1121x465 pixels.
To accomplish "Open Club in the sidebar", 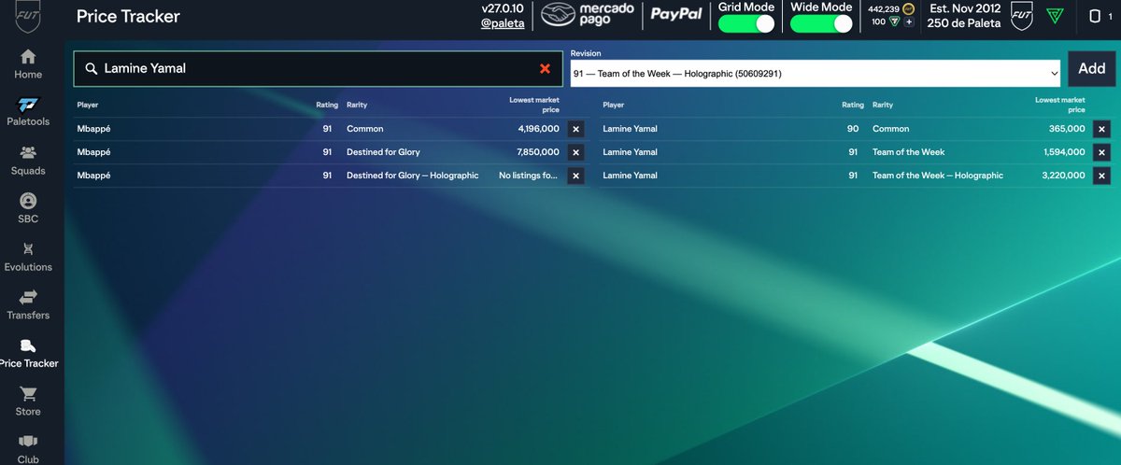I will (28, 449).
